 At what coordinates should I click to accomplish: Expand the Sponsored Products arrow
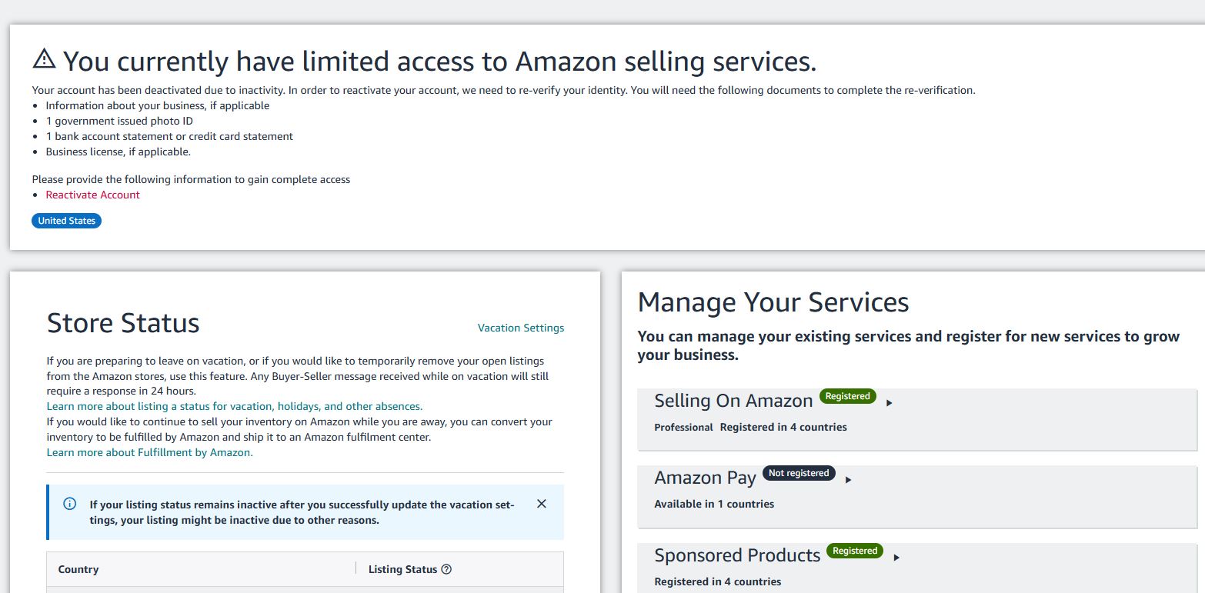click(896, 558)
